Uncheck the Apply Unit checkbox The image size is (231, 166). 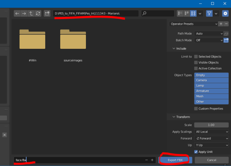[196, 152]
